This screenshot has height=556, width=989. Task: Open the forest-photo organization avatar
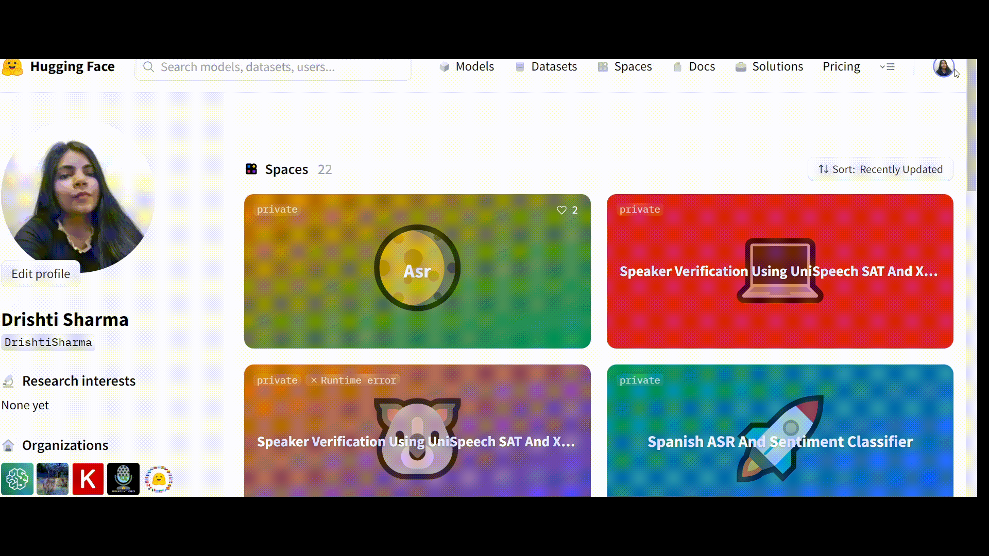click(53, 479)
